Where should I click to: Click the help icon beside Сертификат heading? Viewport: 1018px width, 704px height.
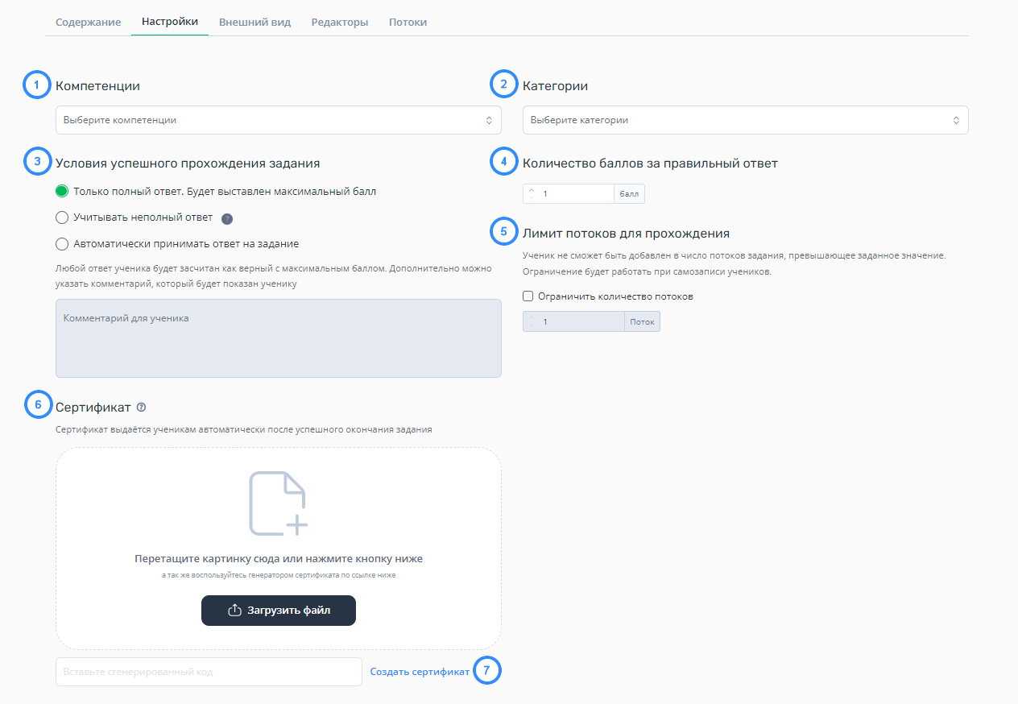pos(141,407)
